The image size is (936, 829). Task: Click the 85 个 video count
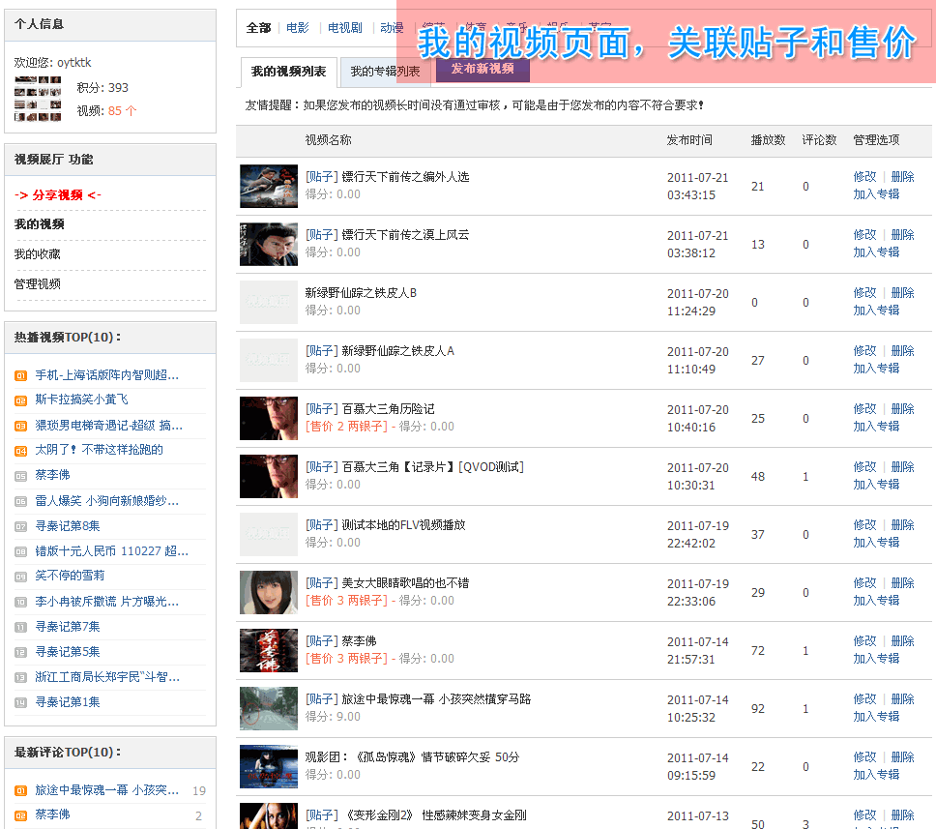coord(123,110)
